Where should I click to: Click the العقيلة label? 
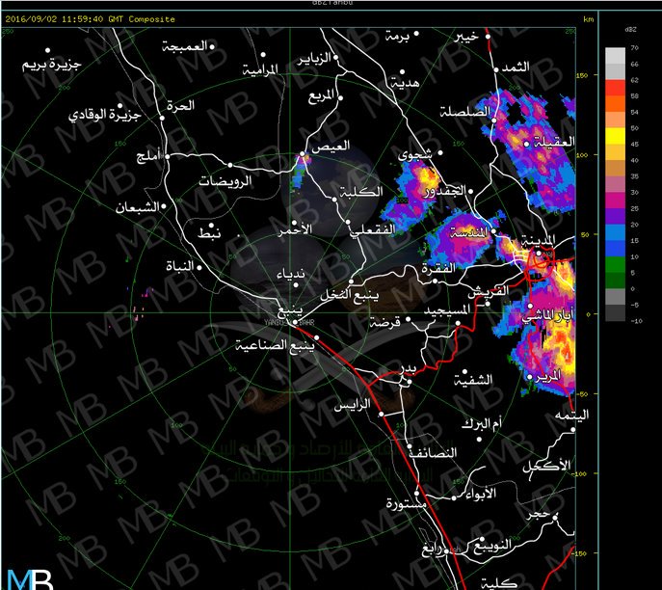click(554, 142)
